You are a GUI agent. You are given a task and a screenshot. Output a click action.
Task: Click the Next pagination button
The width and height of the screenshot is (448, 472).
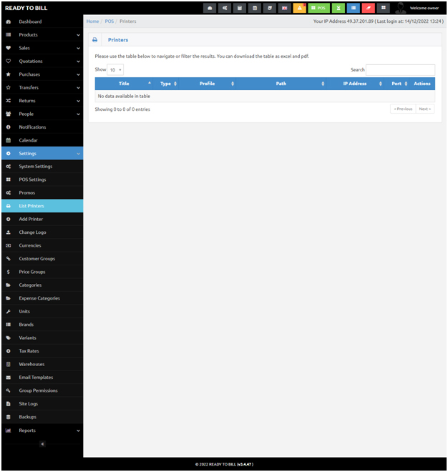[425, 109]
